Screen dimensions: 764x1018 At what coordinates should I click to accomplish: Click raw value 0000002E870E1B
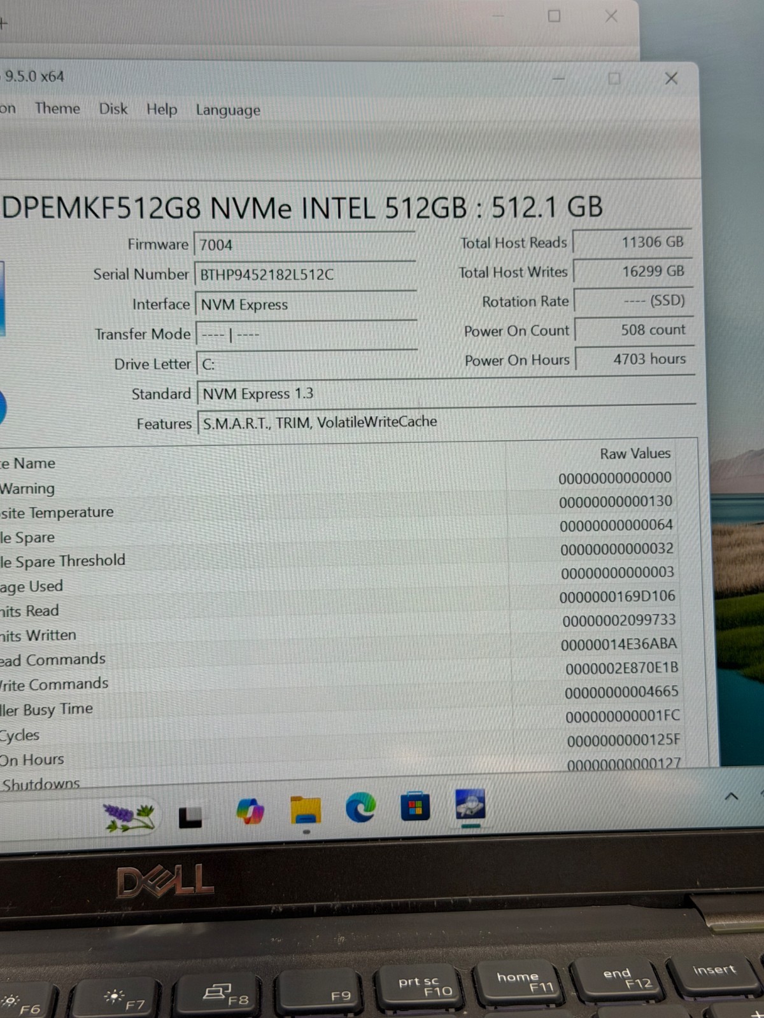click(622, 668)
